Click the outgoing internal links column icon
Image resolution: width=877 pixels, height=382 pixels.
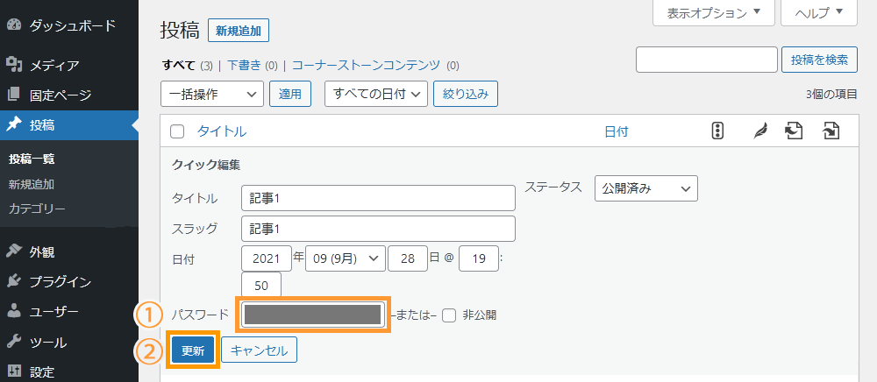click(x=794, y=131)
